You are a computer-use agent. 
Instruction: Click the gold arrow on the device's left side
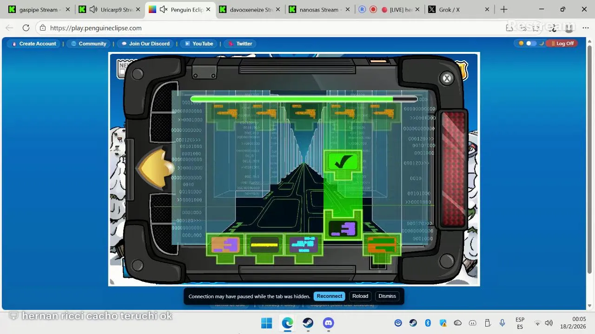[155, 168]
